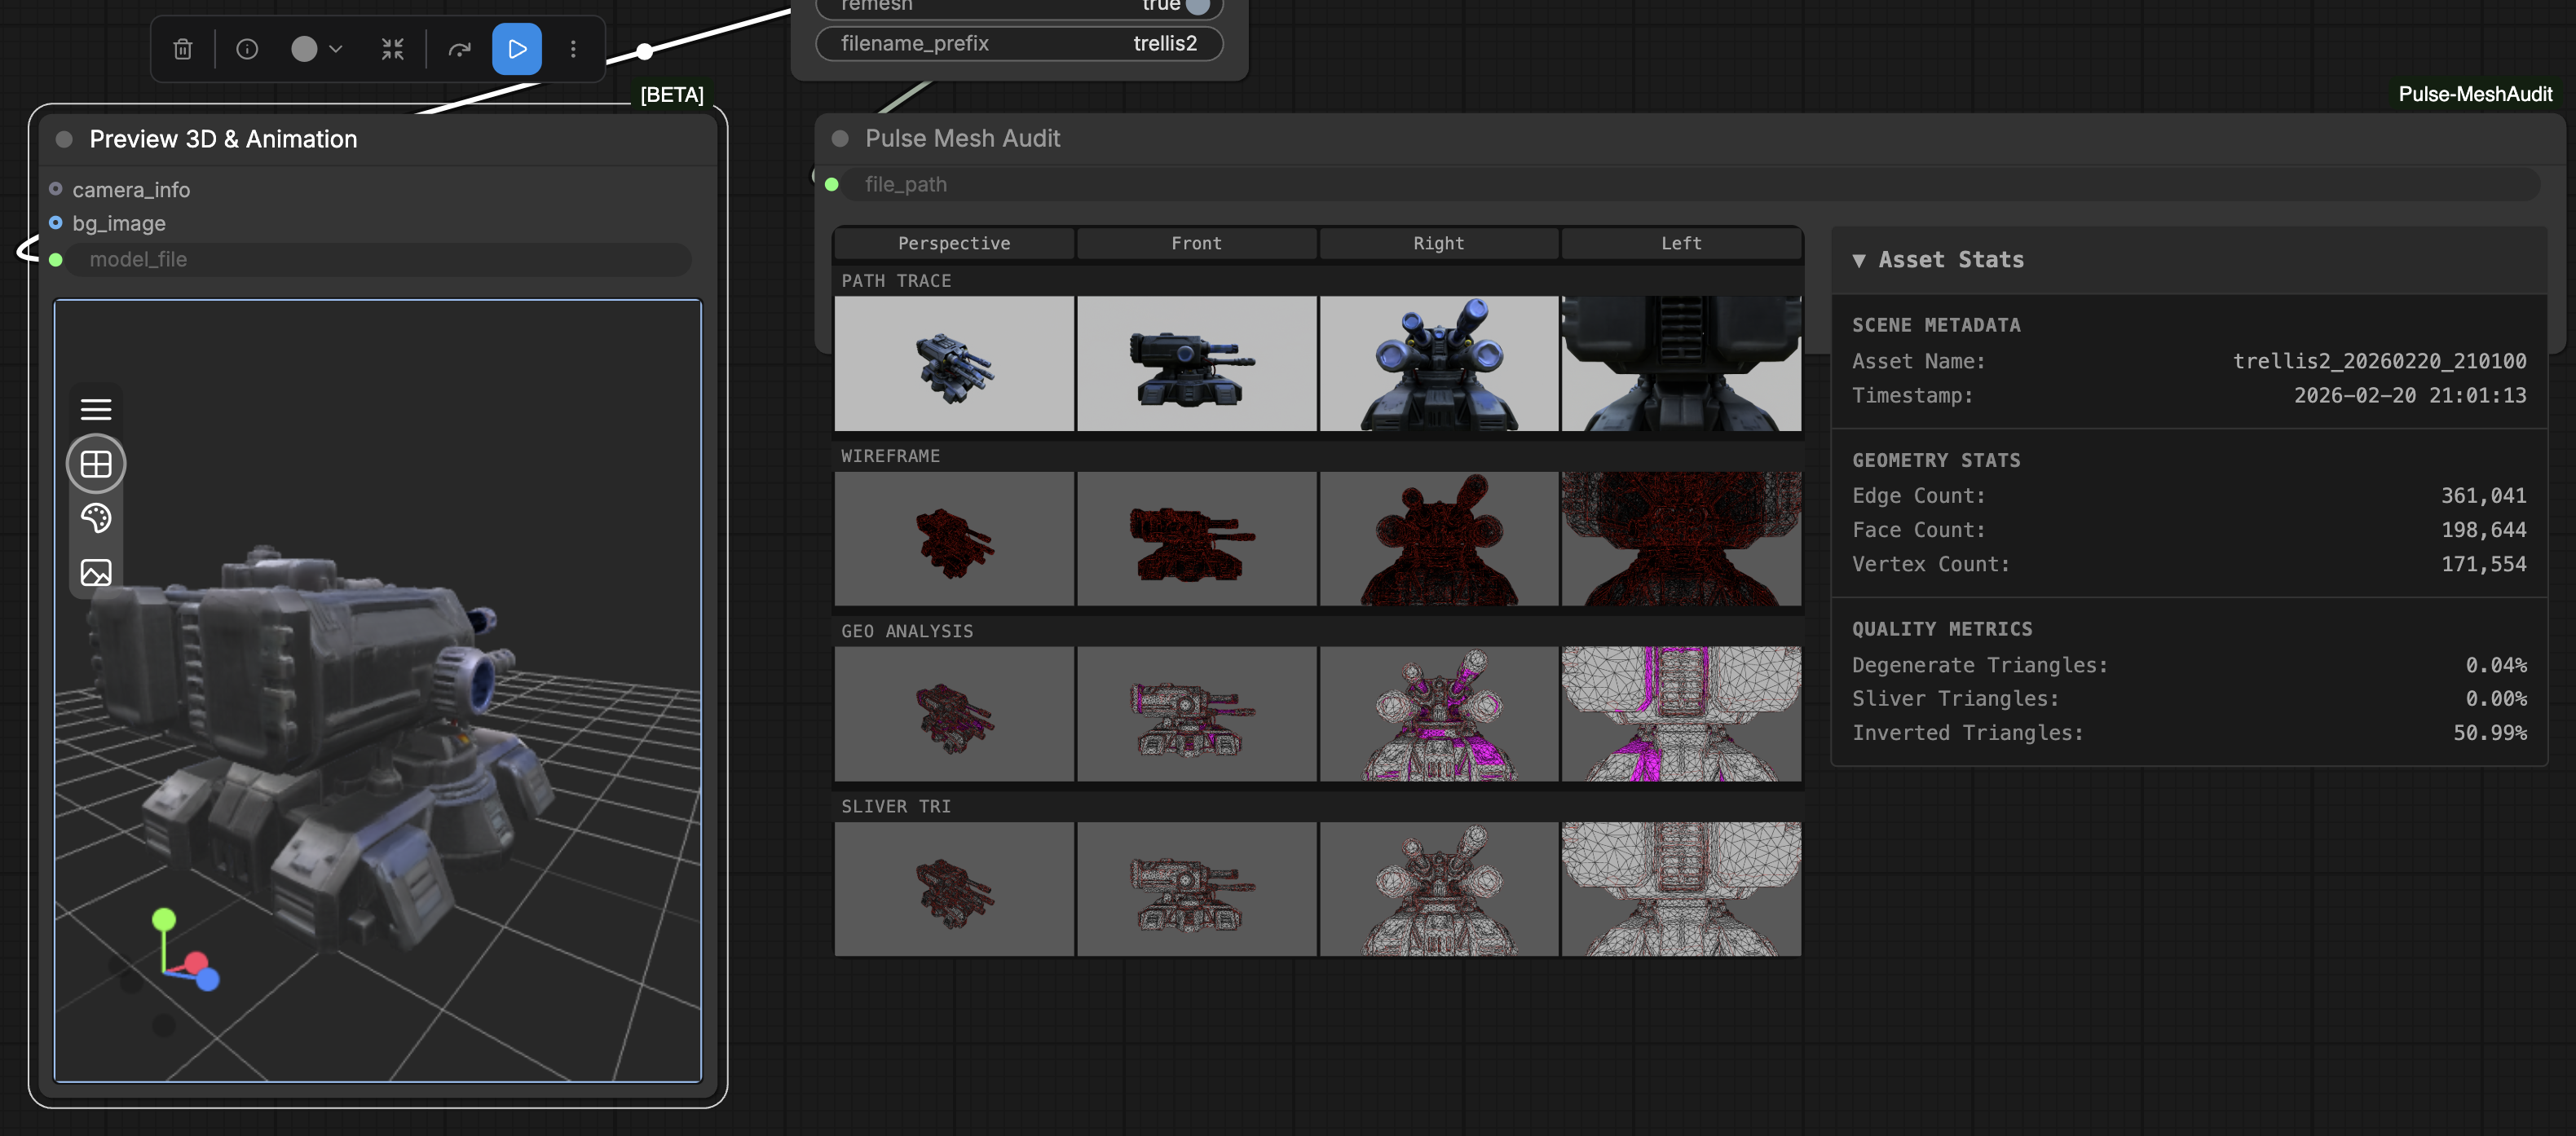The height and width of the screenshot is (1136, 2576).
Task: Open the Left path trace thumbnail
Action: tap(1681, 363)
